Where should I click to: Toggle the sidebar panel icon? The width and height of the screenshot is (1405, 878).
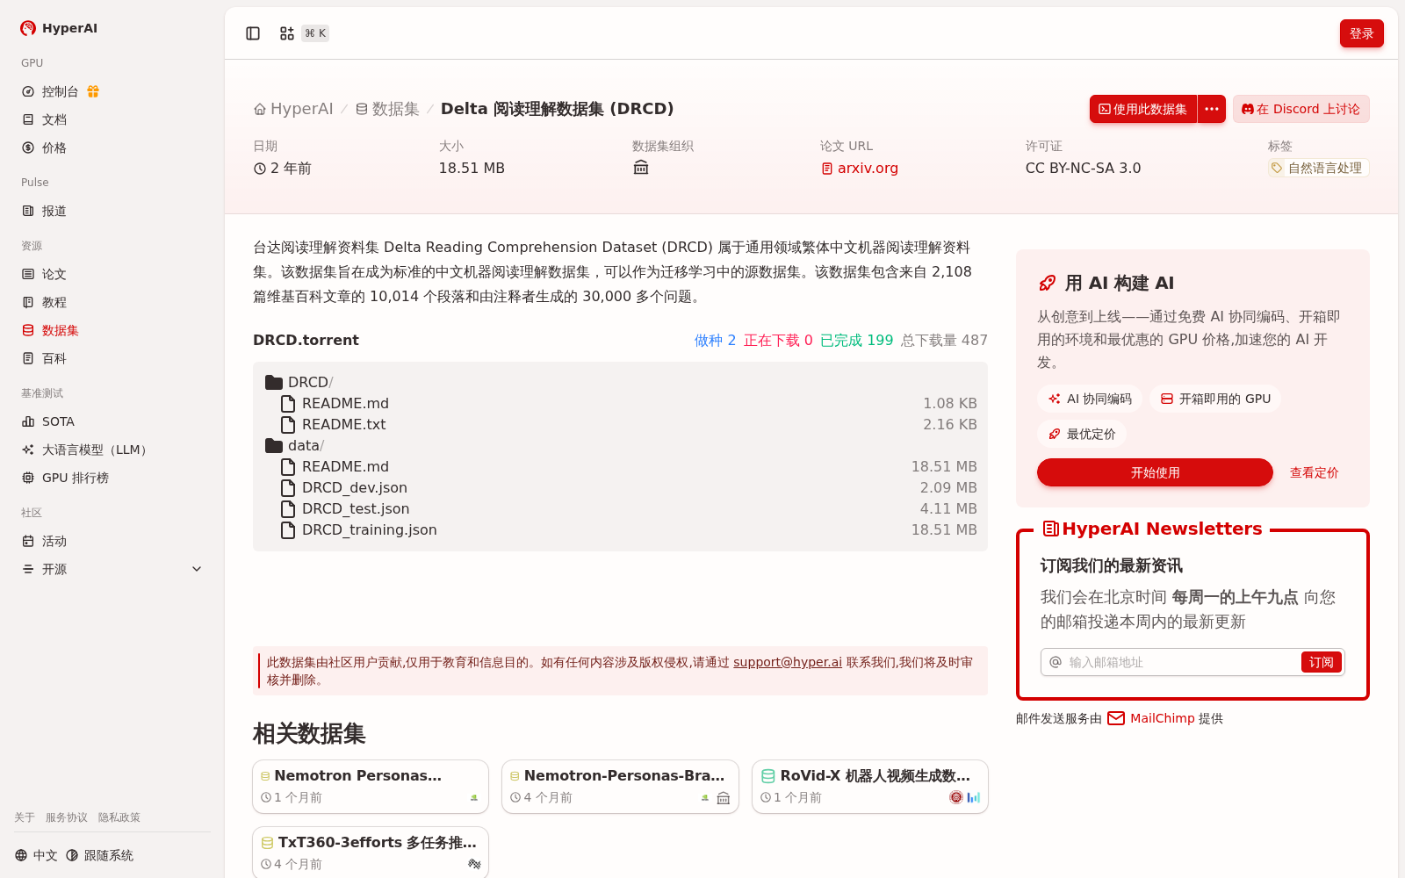[253, 33]
